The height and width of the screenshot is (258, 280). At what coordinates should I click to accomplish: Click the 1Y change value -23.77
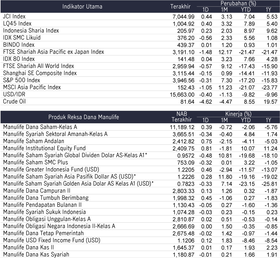tap(269, 88)
